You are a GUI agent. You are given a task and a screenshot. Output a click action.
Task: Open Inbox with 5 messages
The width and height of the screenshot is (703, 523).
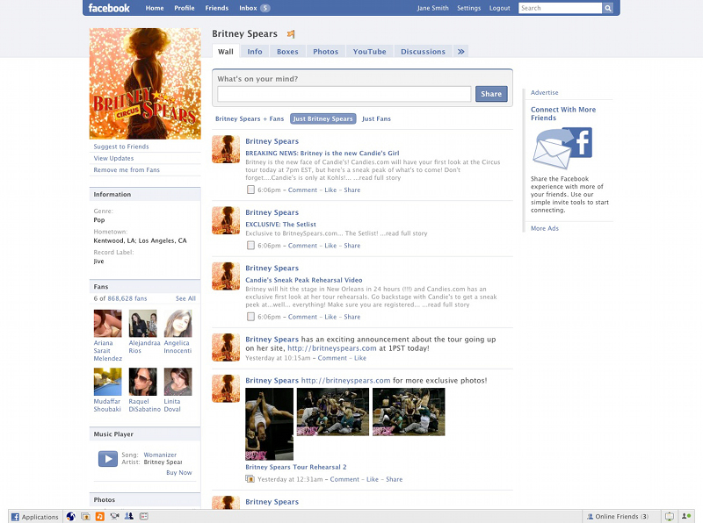(x=254, y=8)
